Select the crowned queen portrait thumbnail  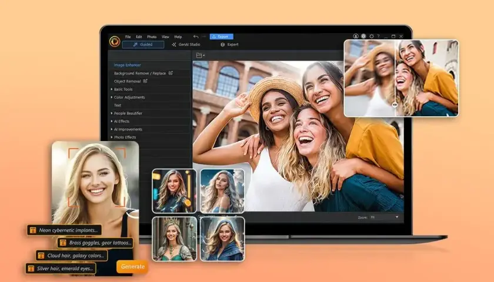174,239
